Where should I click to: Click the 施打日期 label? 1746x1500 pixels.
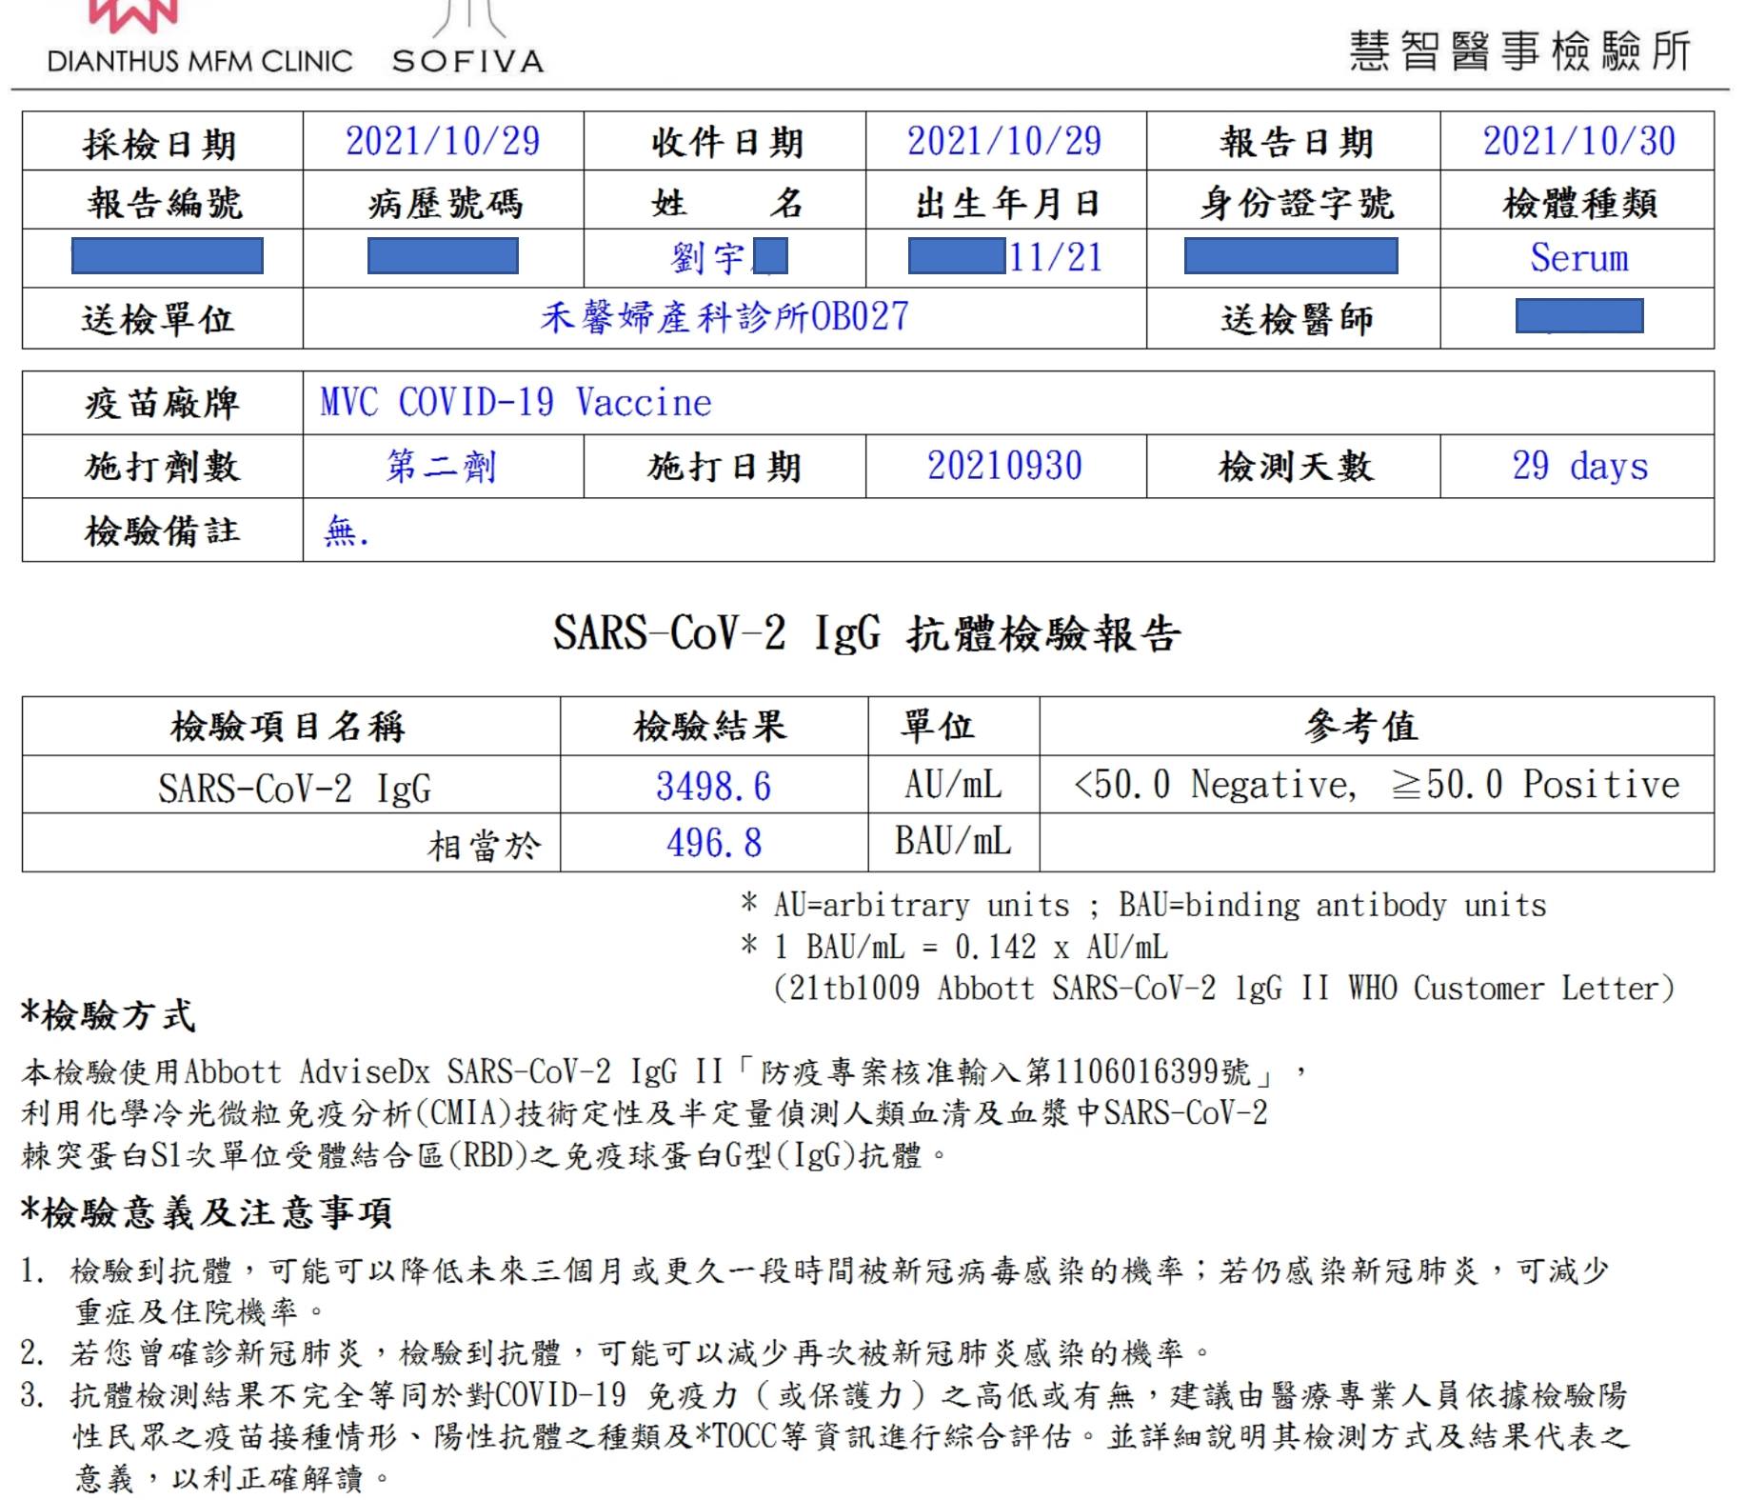point(724,467)
